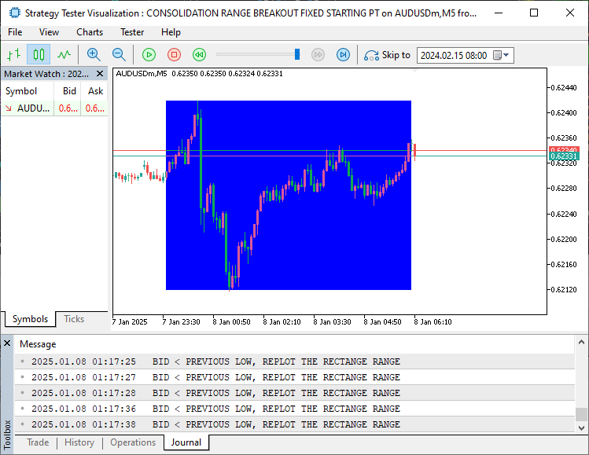Viewport: 589px width, 455px height.
Task: Click the green rewind button
Action: pos(200,55)
